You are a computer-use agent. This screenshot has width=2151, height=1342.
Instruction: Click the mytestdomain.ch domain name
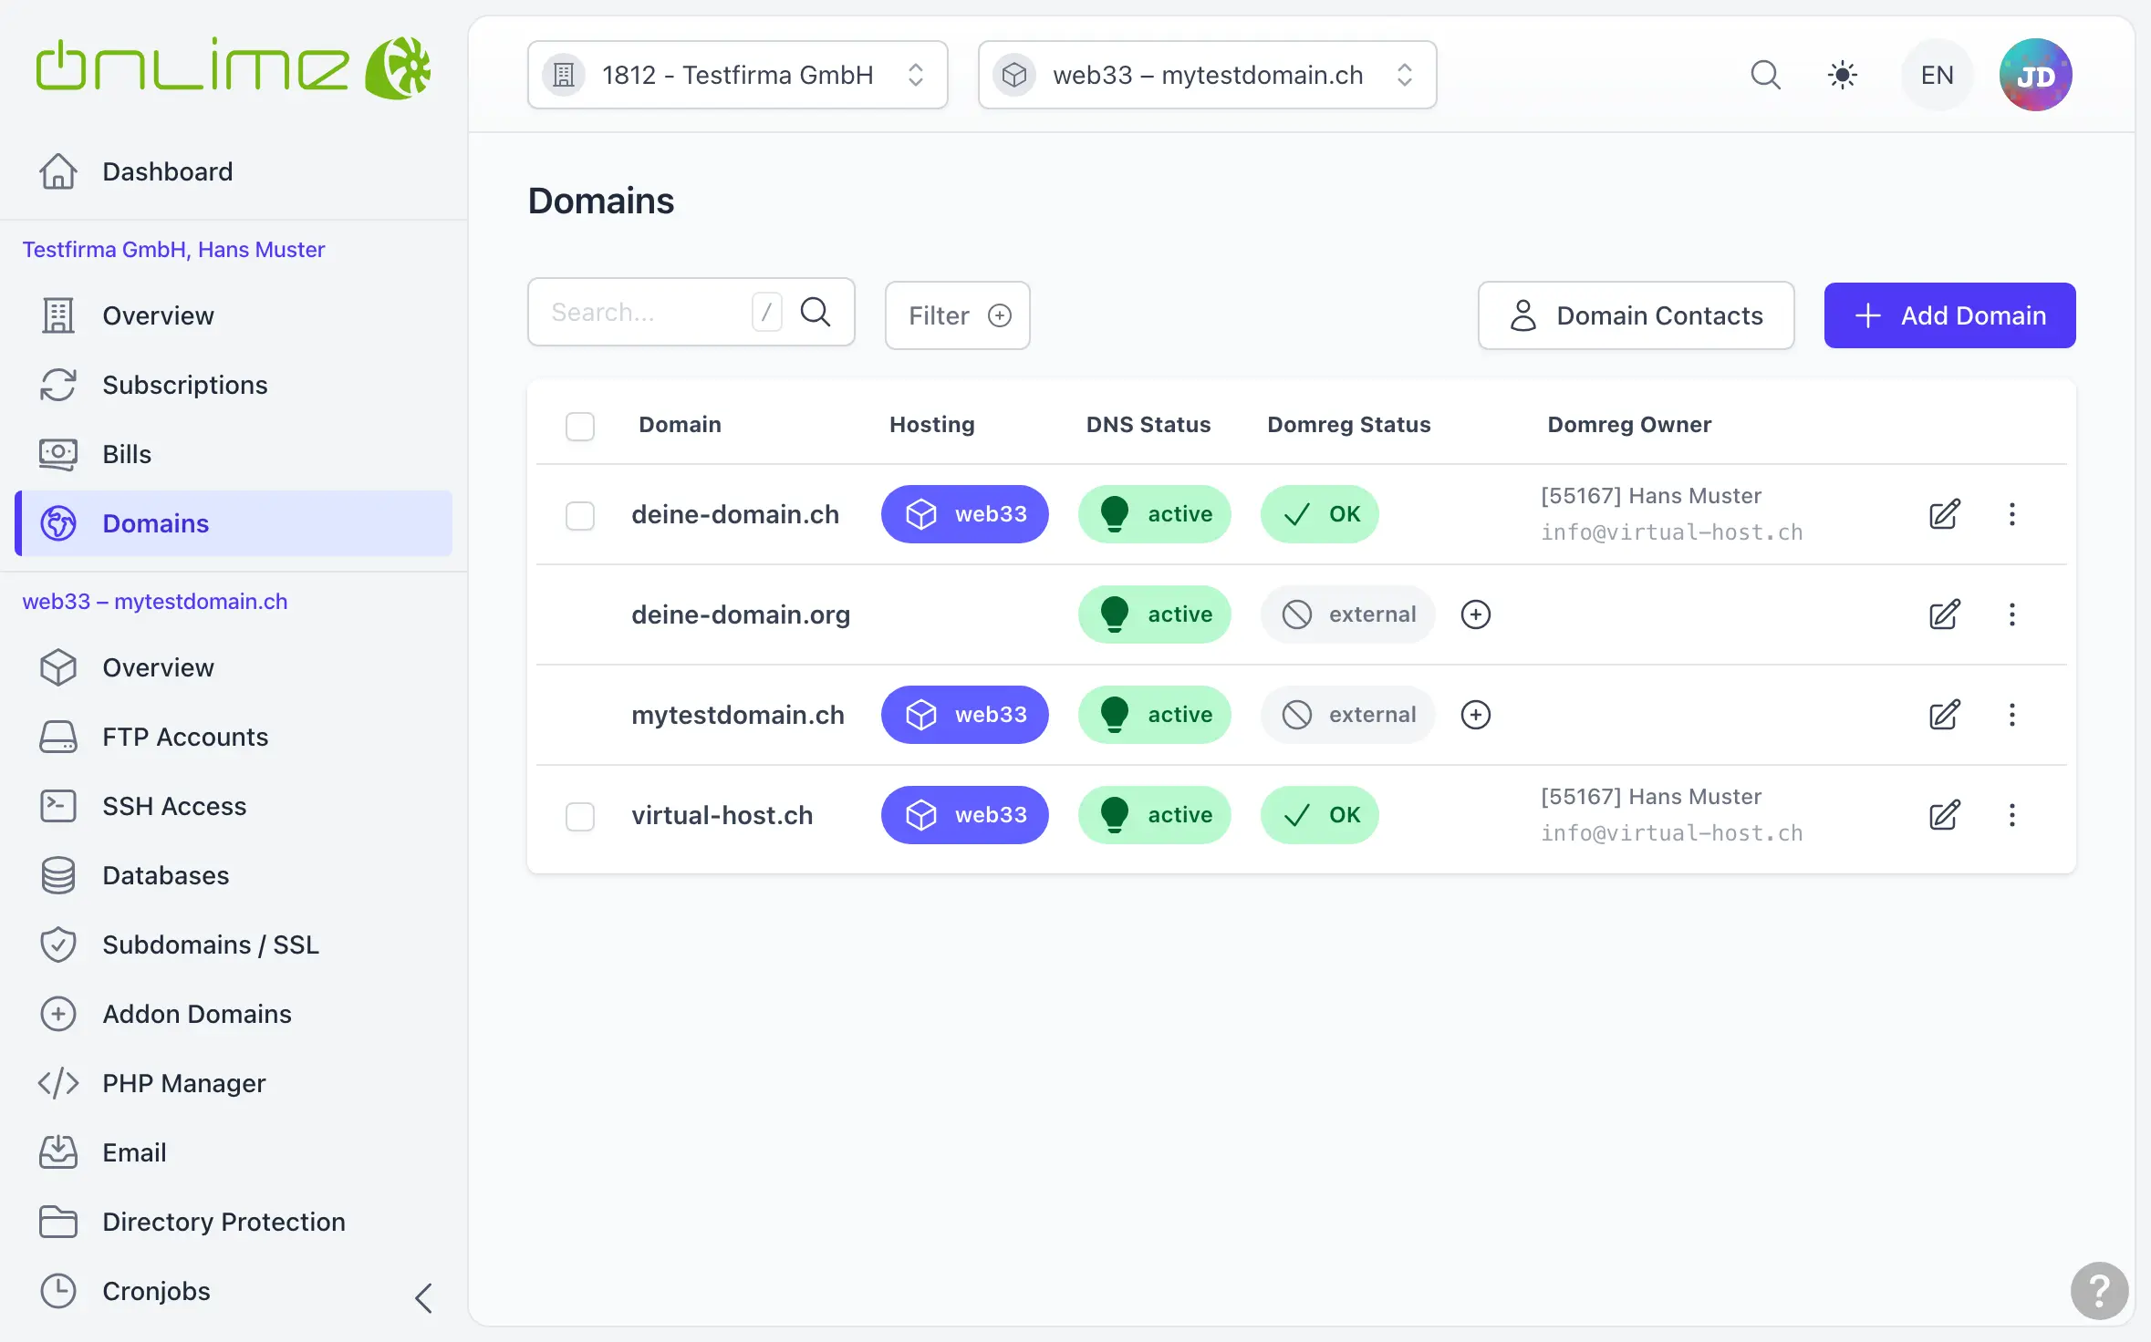tap(738, 715)
